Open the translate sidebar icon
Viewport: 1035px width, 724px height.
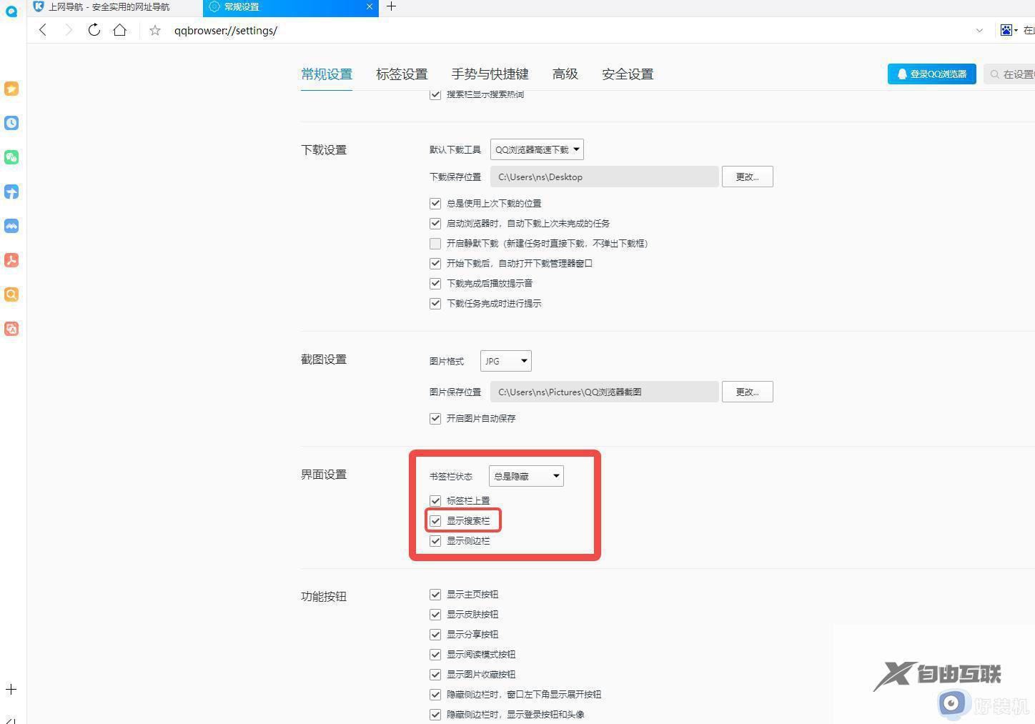coord(11,329)
